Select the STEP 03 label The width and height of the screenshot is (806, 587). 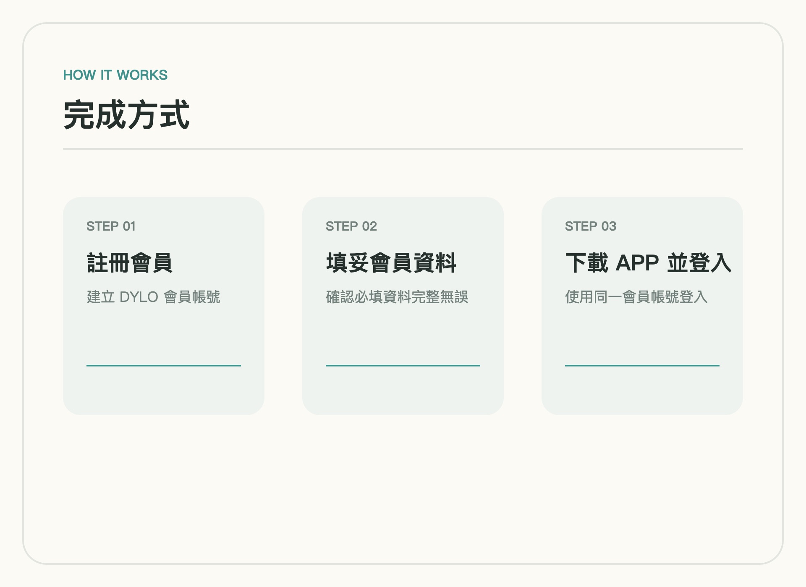click(591, 226)
